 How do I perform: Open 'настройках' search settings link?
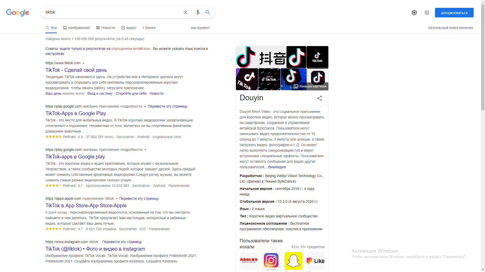click(55, 54)
